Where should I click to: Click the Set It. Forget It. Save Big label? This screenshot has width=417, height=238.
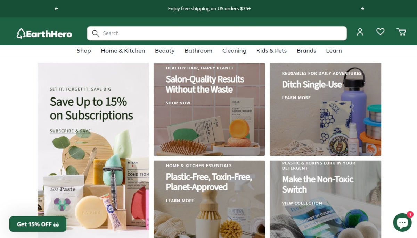coord(80,89)
